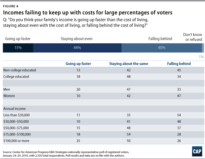Select the Going up faster column header

point(78,64)
